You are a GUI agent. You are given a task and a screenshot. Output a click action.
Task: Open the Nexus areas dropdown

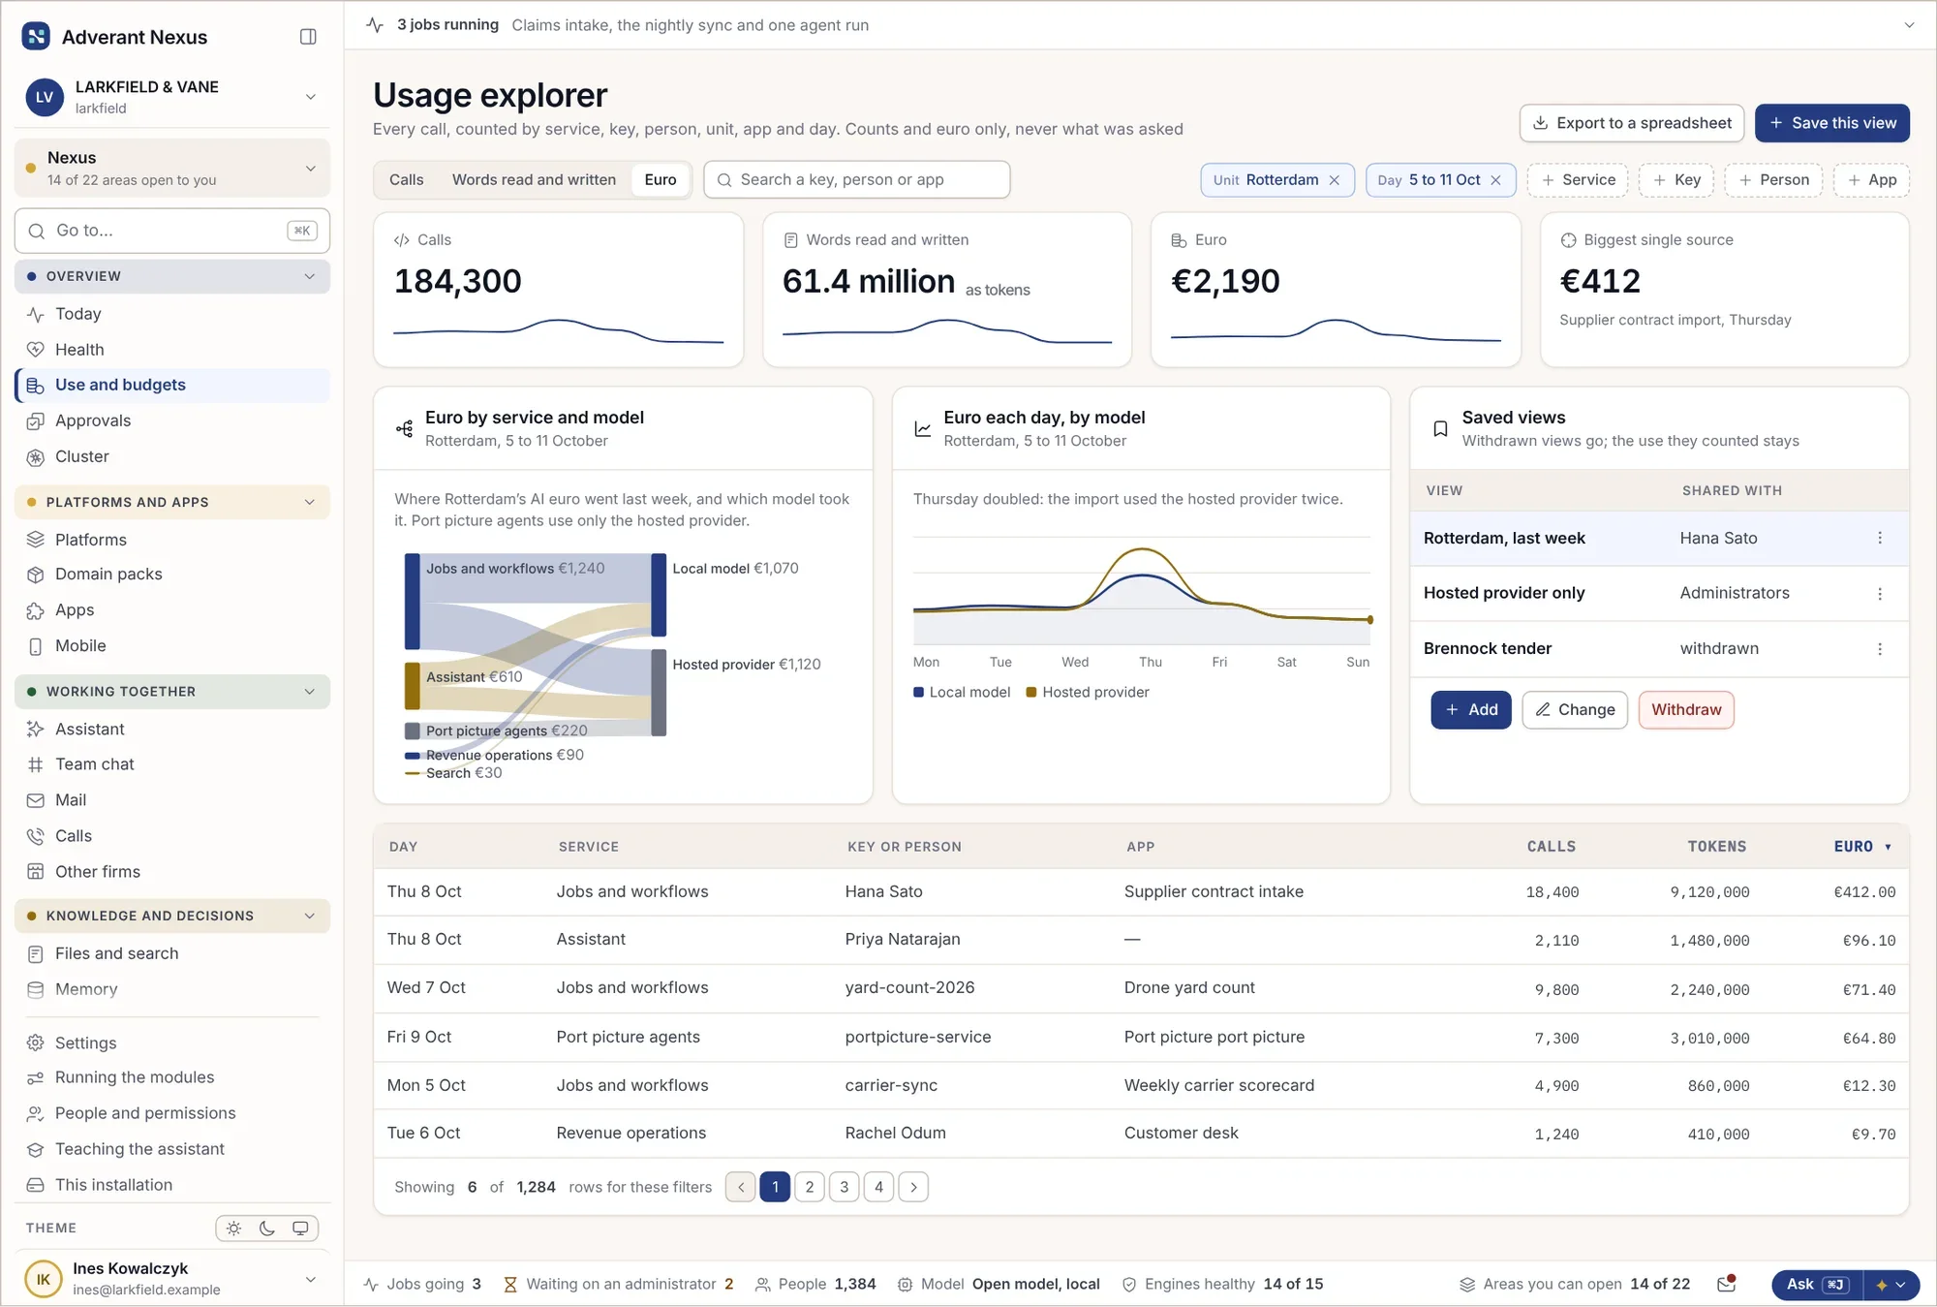[172, 168]
